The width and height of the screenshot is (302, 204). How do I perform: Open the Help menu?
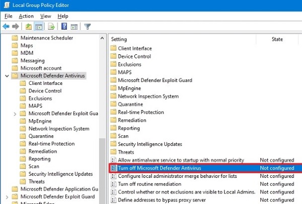[63, 16]
